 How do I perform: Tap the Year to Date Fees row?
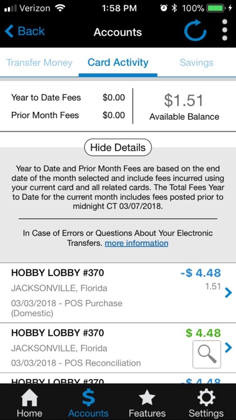click(x=68, y=97)
